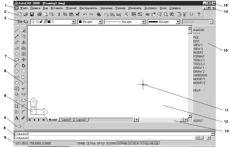Screen dimensions: 230x147
Task: Open the Файл menu
Action: point(24,8)
